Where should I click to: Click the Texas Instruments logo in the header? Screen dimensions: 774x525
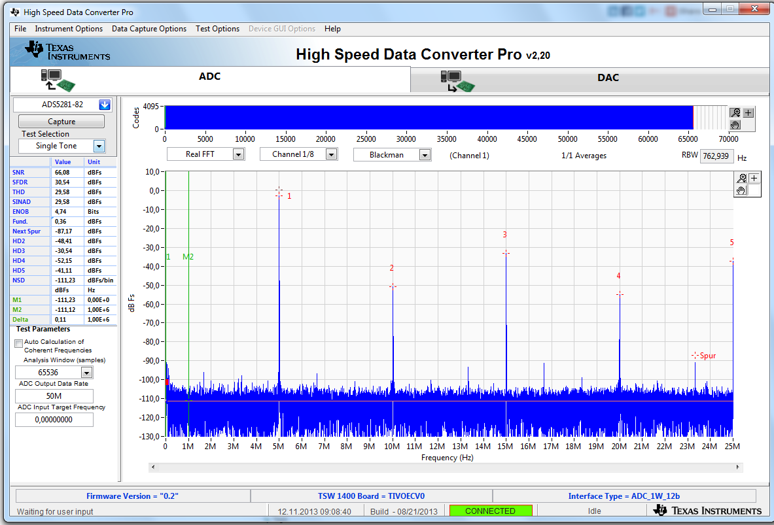(67, 51)
